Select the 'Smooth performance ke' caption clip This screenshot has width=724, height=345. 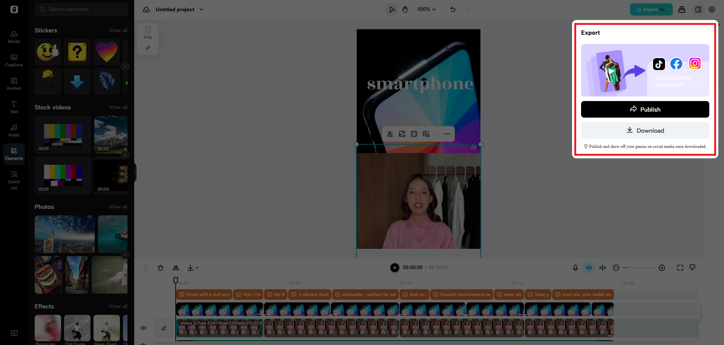462,294
